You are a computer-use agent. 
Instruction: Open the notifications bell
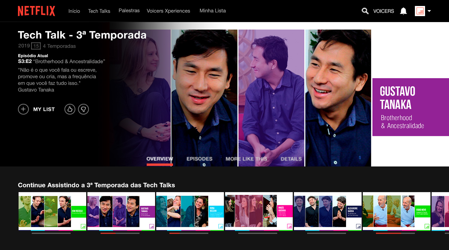pyautogui.click(x=404, y=11)
